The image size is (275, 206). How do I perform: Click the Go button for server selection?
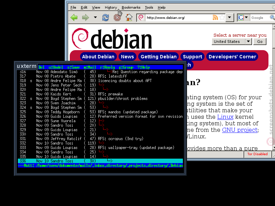[x=260, y=42]
